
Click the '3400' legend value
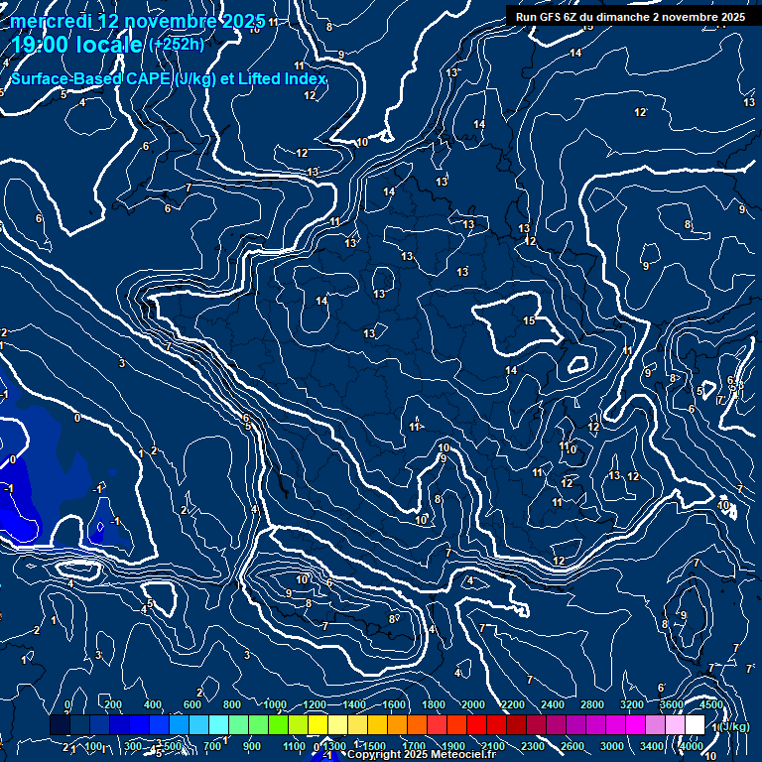[652, 746]
